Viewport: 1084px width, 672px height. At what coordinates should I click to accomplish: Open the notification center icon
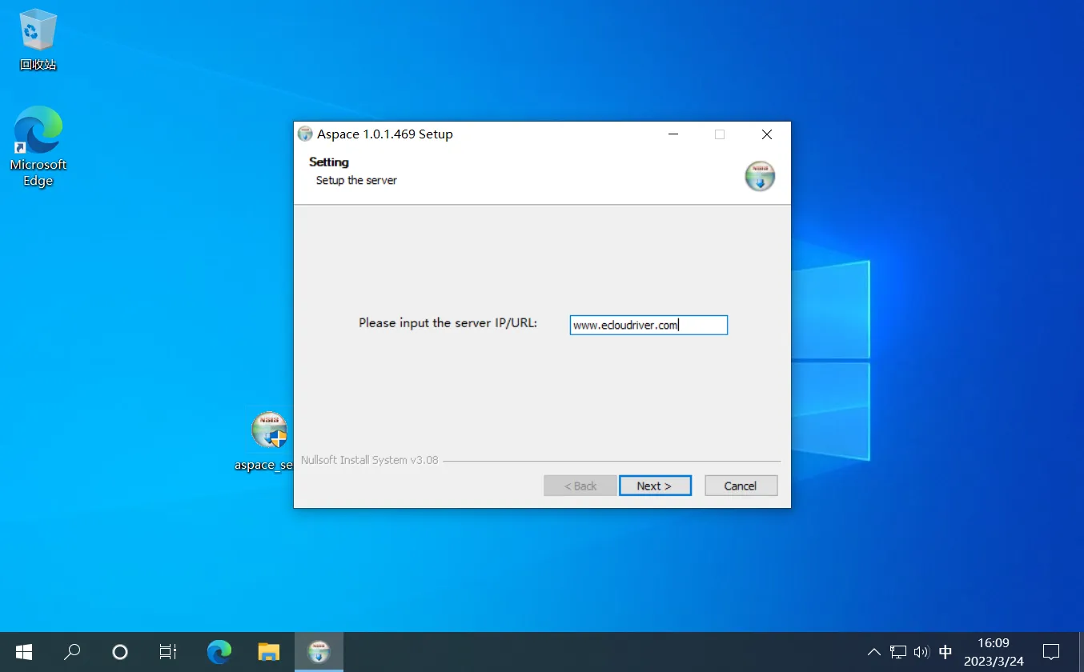pos(1051,652)
